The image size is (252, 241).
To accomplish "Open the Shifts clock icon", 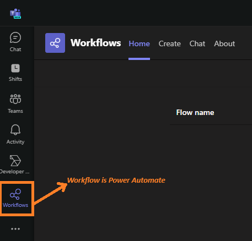I will (x=15, y=68).
